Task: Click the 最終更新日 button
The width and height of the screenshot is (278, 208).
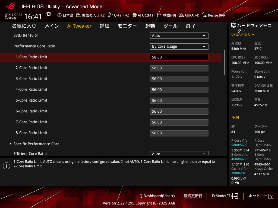Action: tap(193, 196)
